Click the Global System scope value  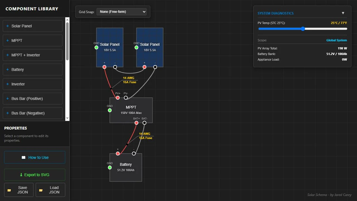pos(337,40)
